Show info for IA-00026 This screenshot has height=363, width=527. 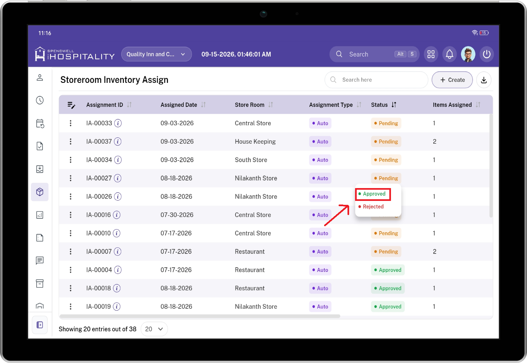pyautogui.click(x=118, y=197)
